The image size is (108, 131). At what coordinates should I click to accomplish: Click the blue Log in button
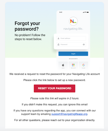[73, 54]
